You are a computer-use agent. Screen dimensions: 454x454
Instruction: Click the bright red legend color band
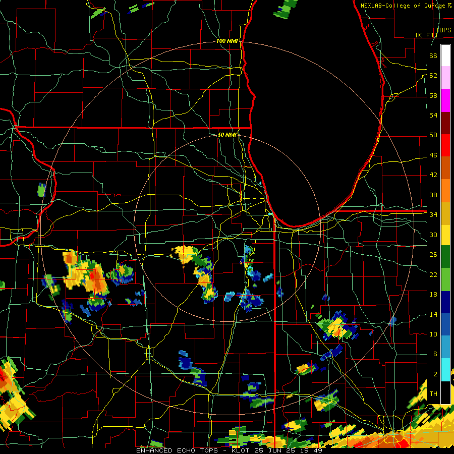tap(445, 145)
